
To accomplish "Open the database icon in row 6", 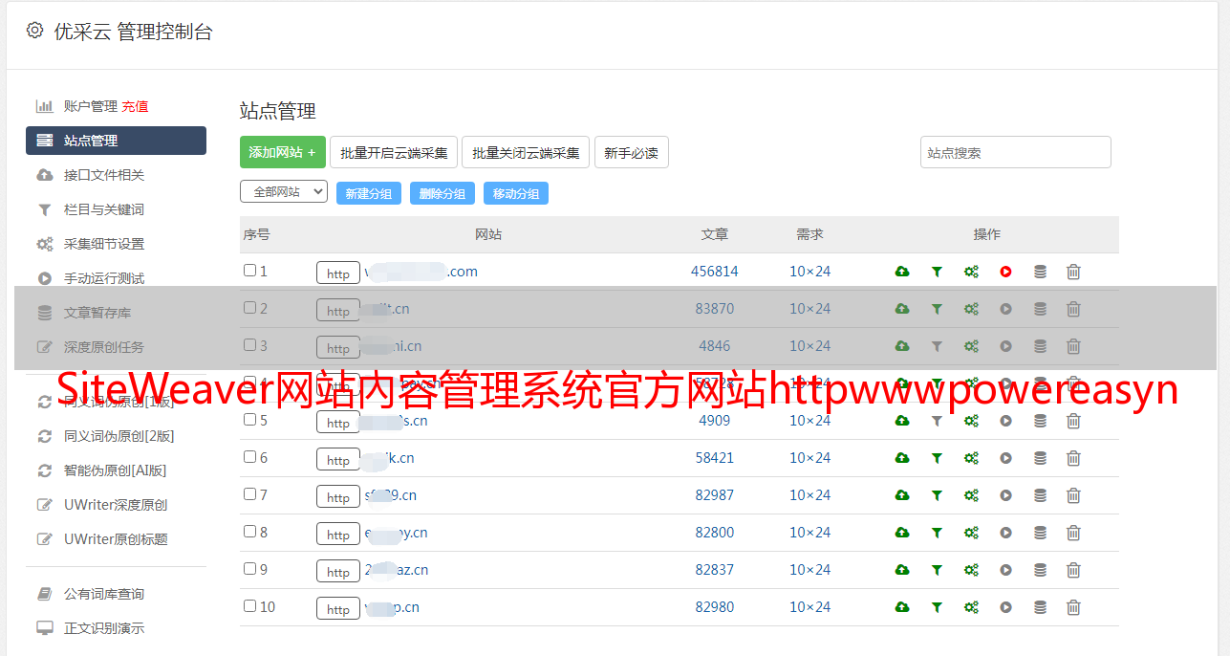I will [x=1040, y=458].
